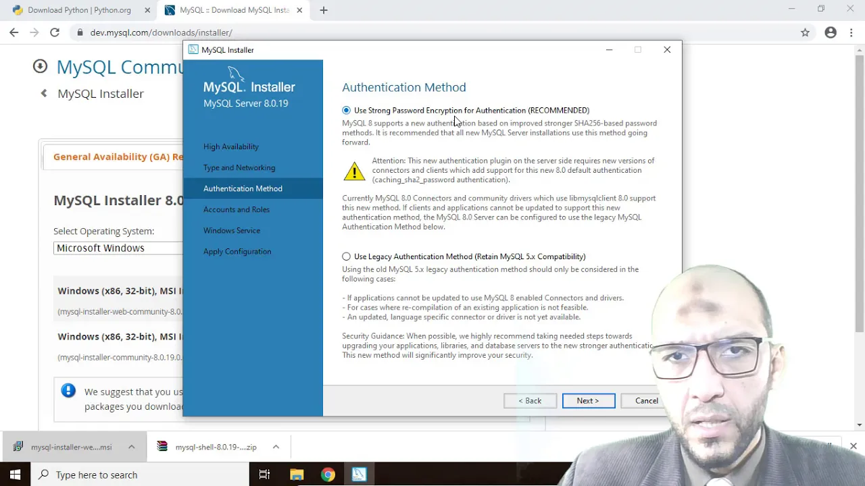Viewport: 865px width, 486px height.
Task: Click Authentication Method heading text
Action: click(x=404, y=87)
